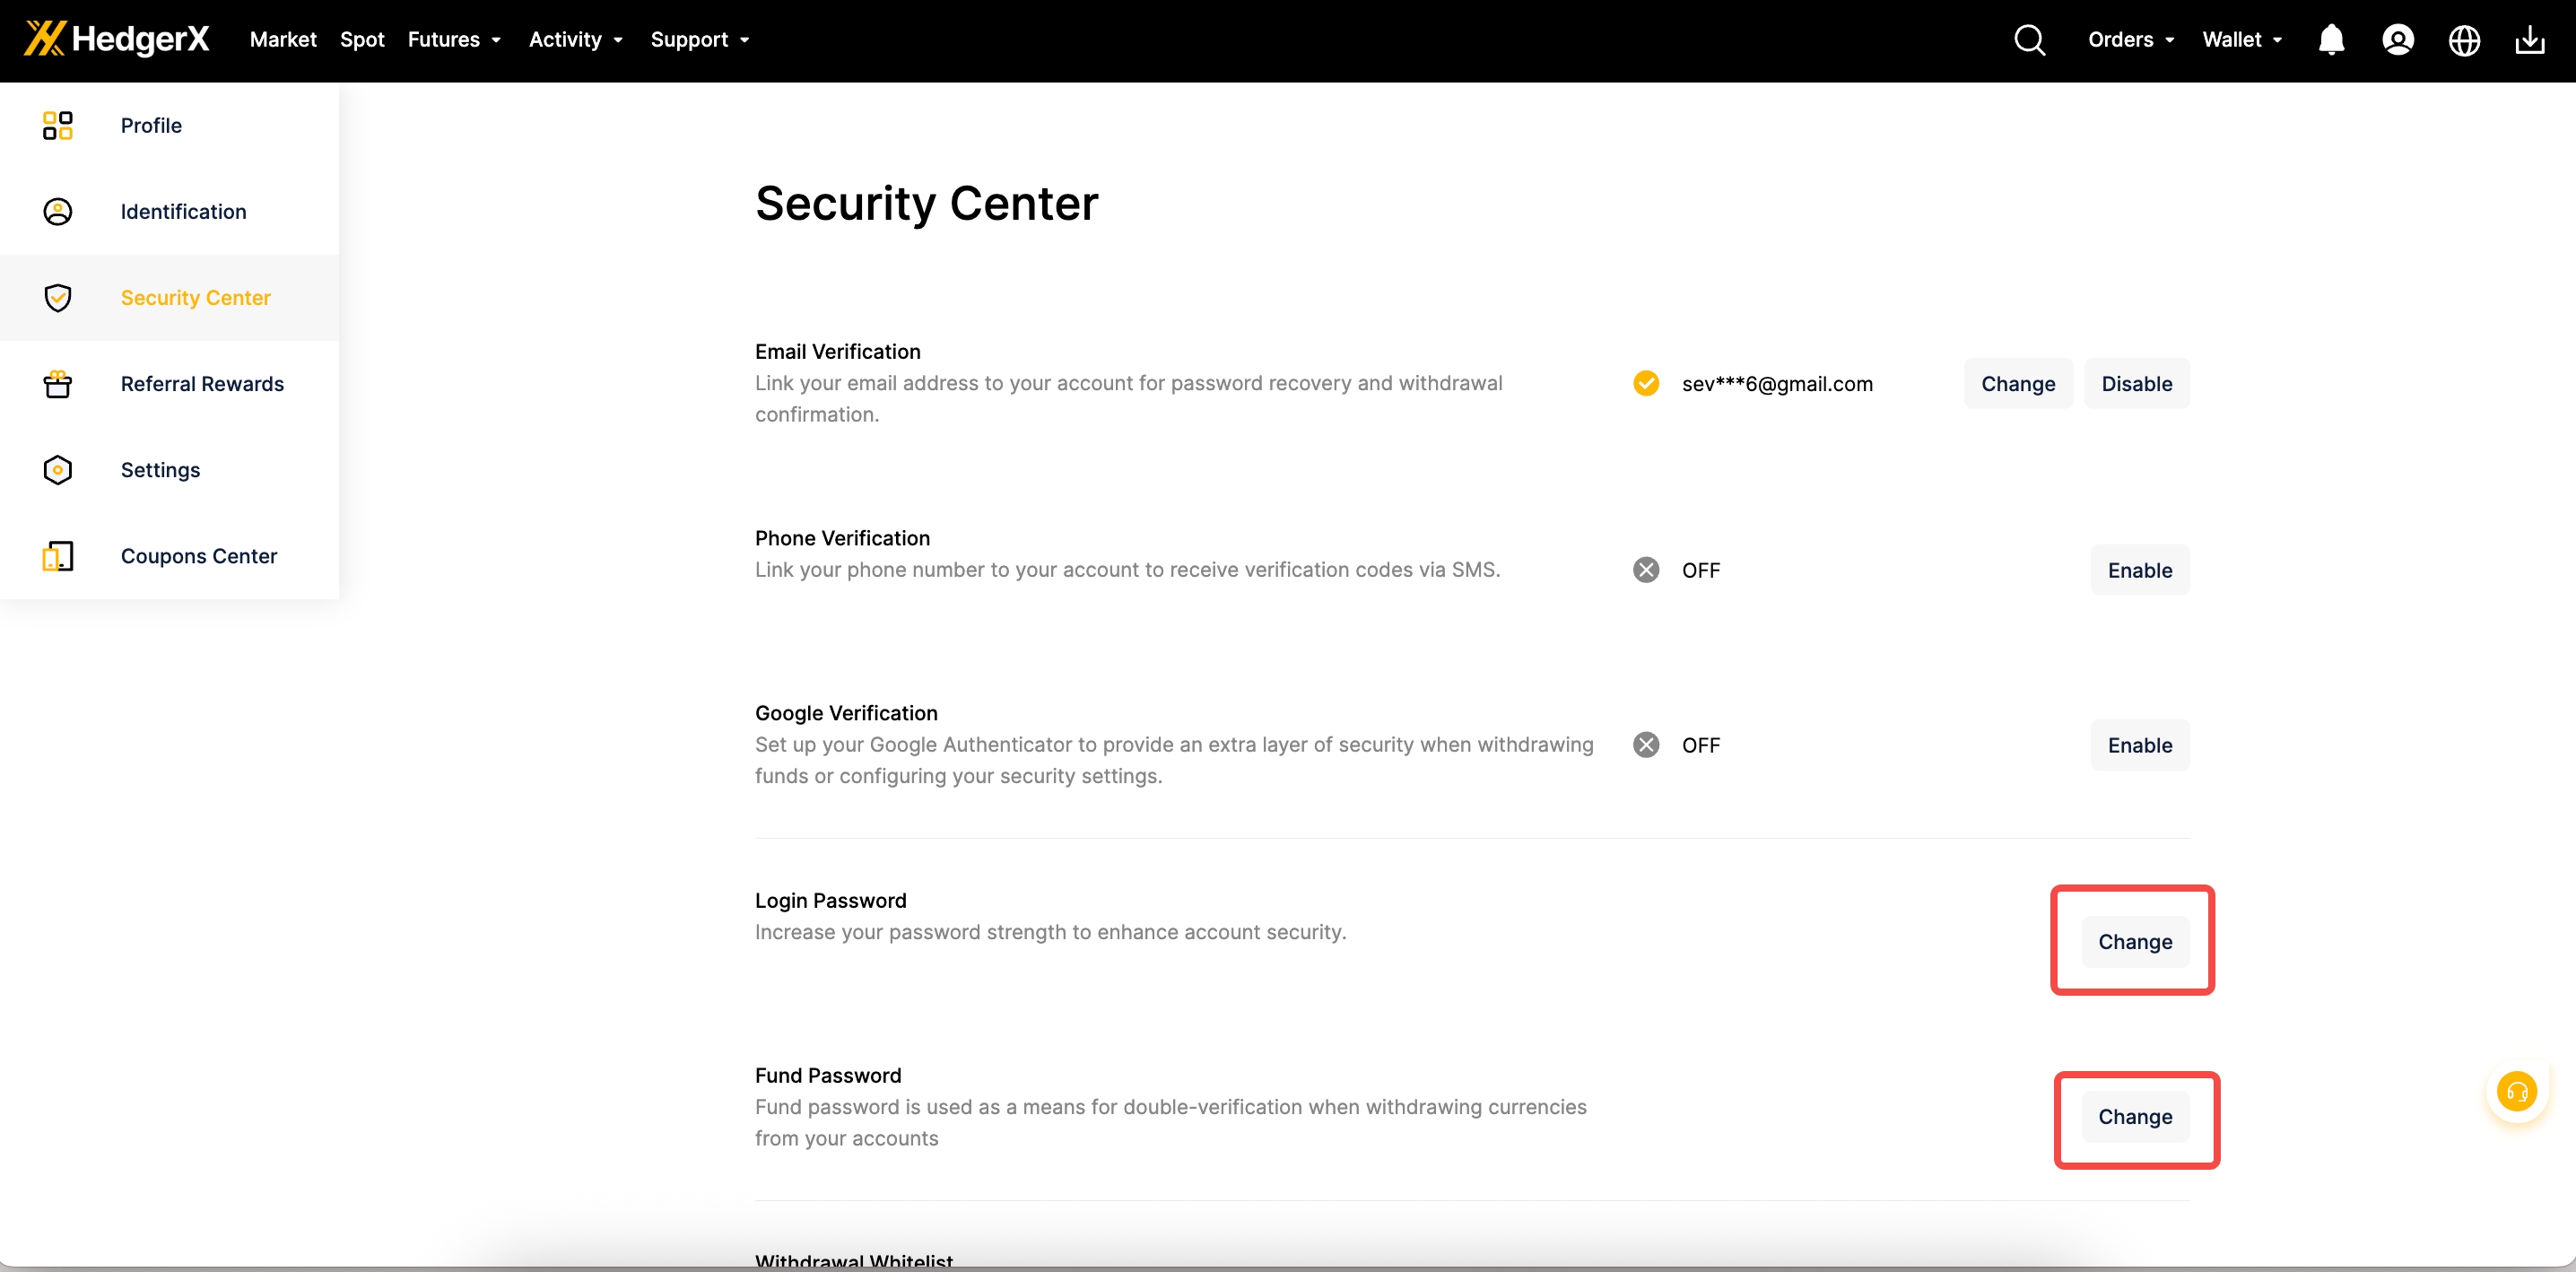Click the user account avatar icon

[2397, 40]
